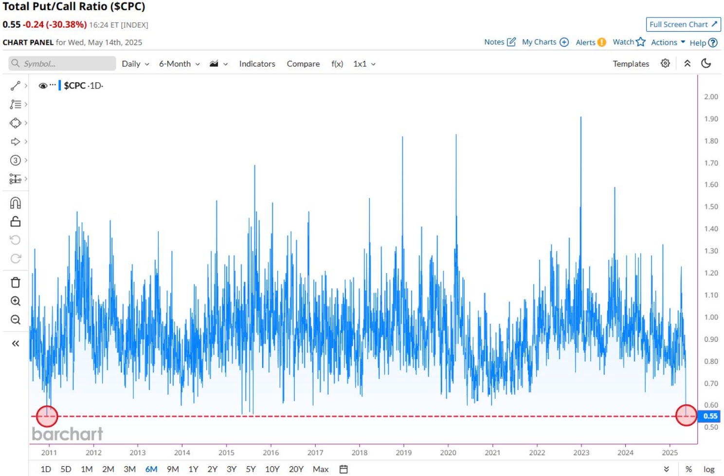
Task: Open the Indicators panel
Action: coord(257,64)
